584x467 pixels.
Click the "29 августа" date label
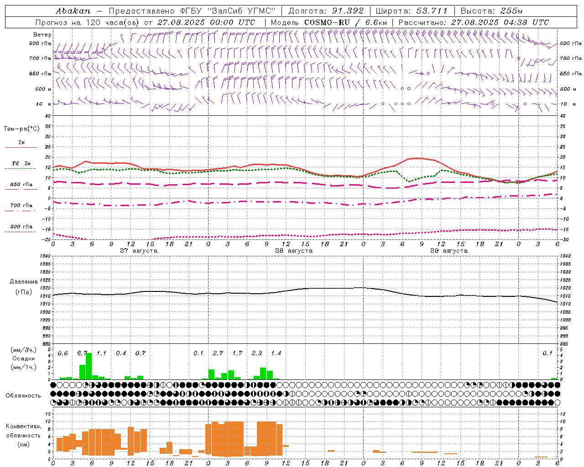[x=449, y=251]
